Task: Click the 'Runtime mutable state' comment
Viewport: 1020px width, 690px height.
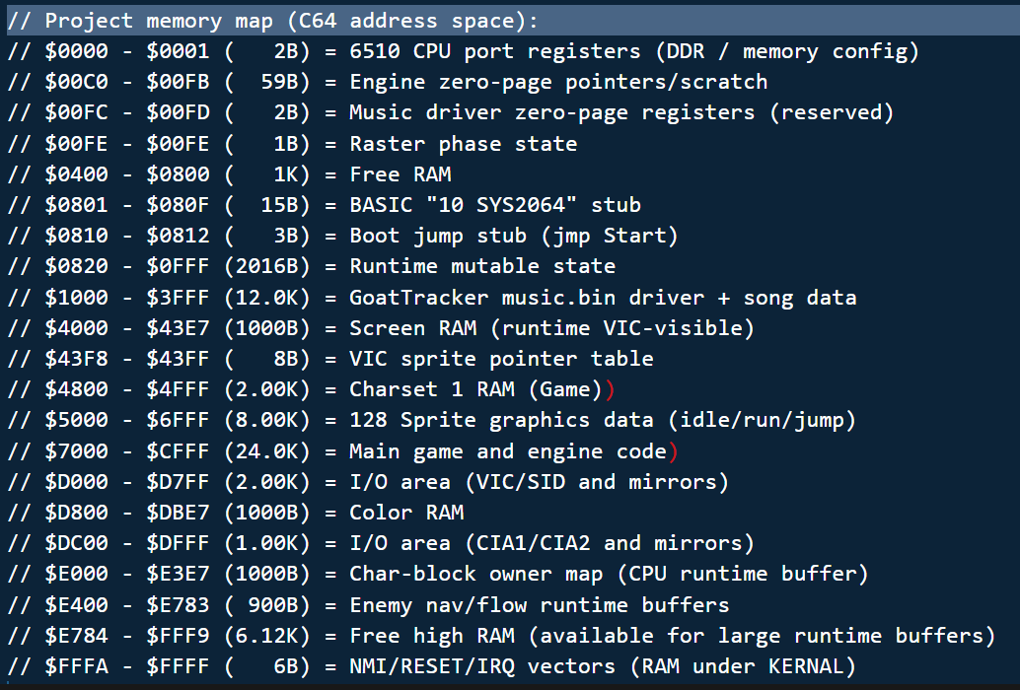Action: pos(482,266)
